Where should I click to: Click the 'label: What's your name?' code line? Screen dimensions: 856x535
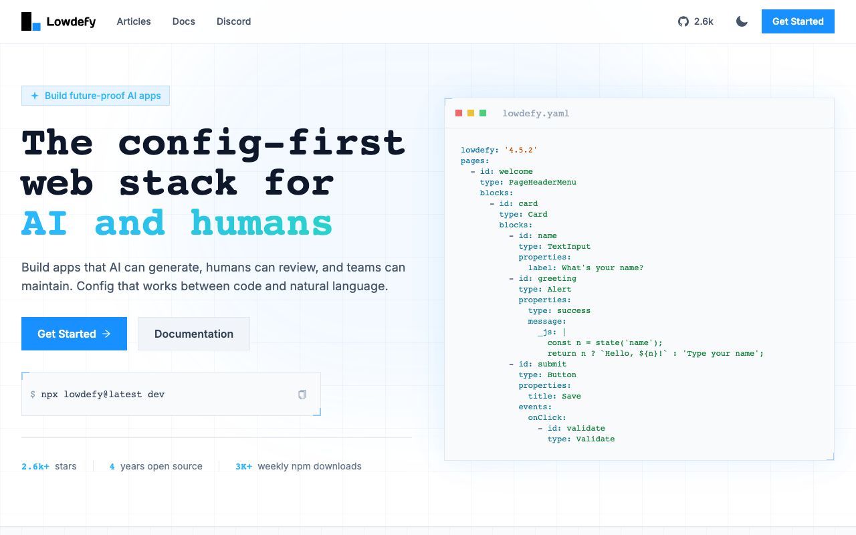[586, 267]
